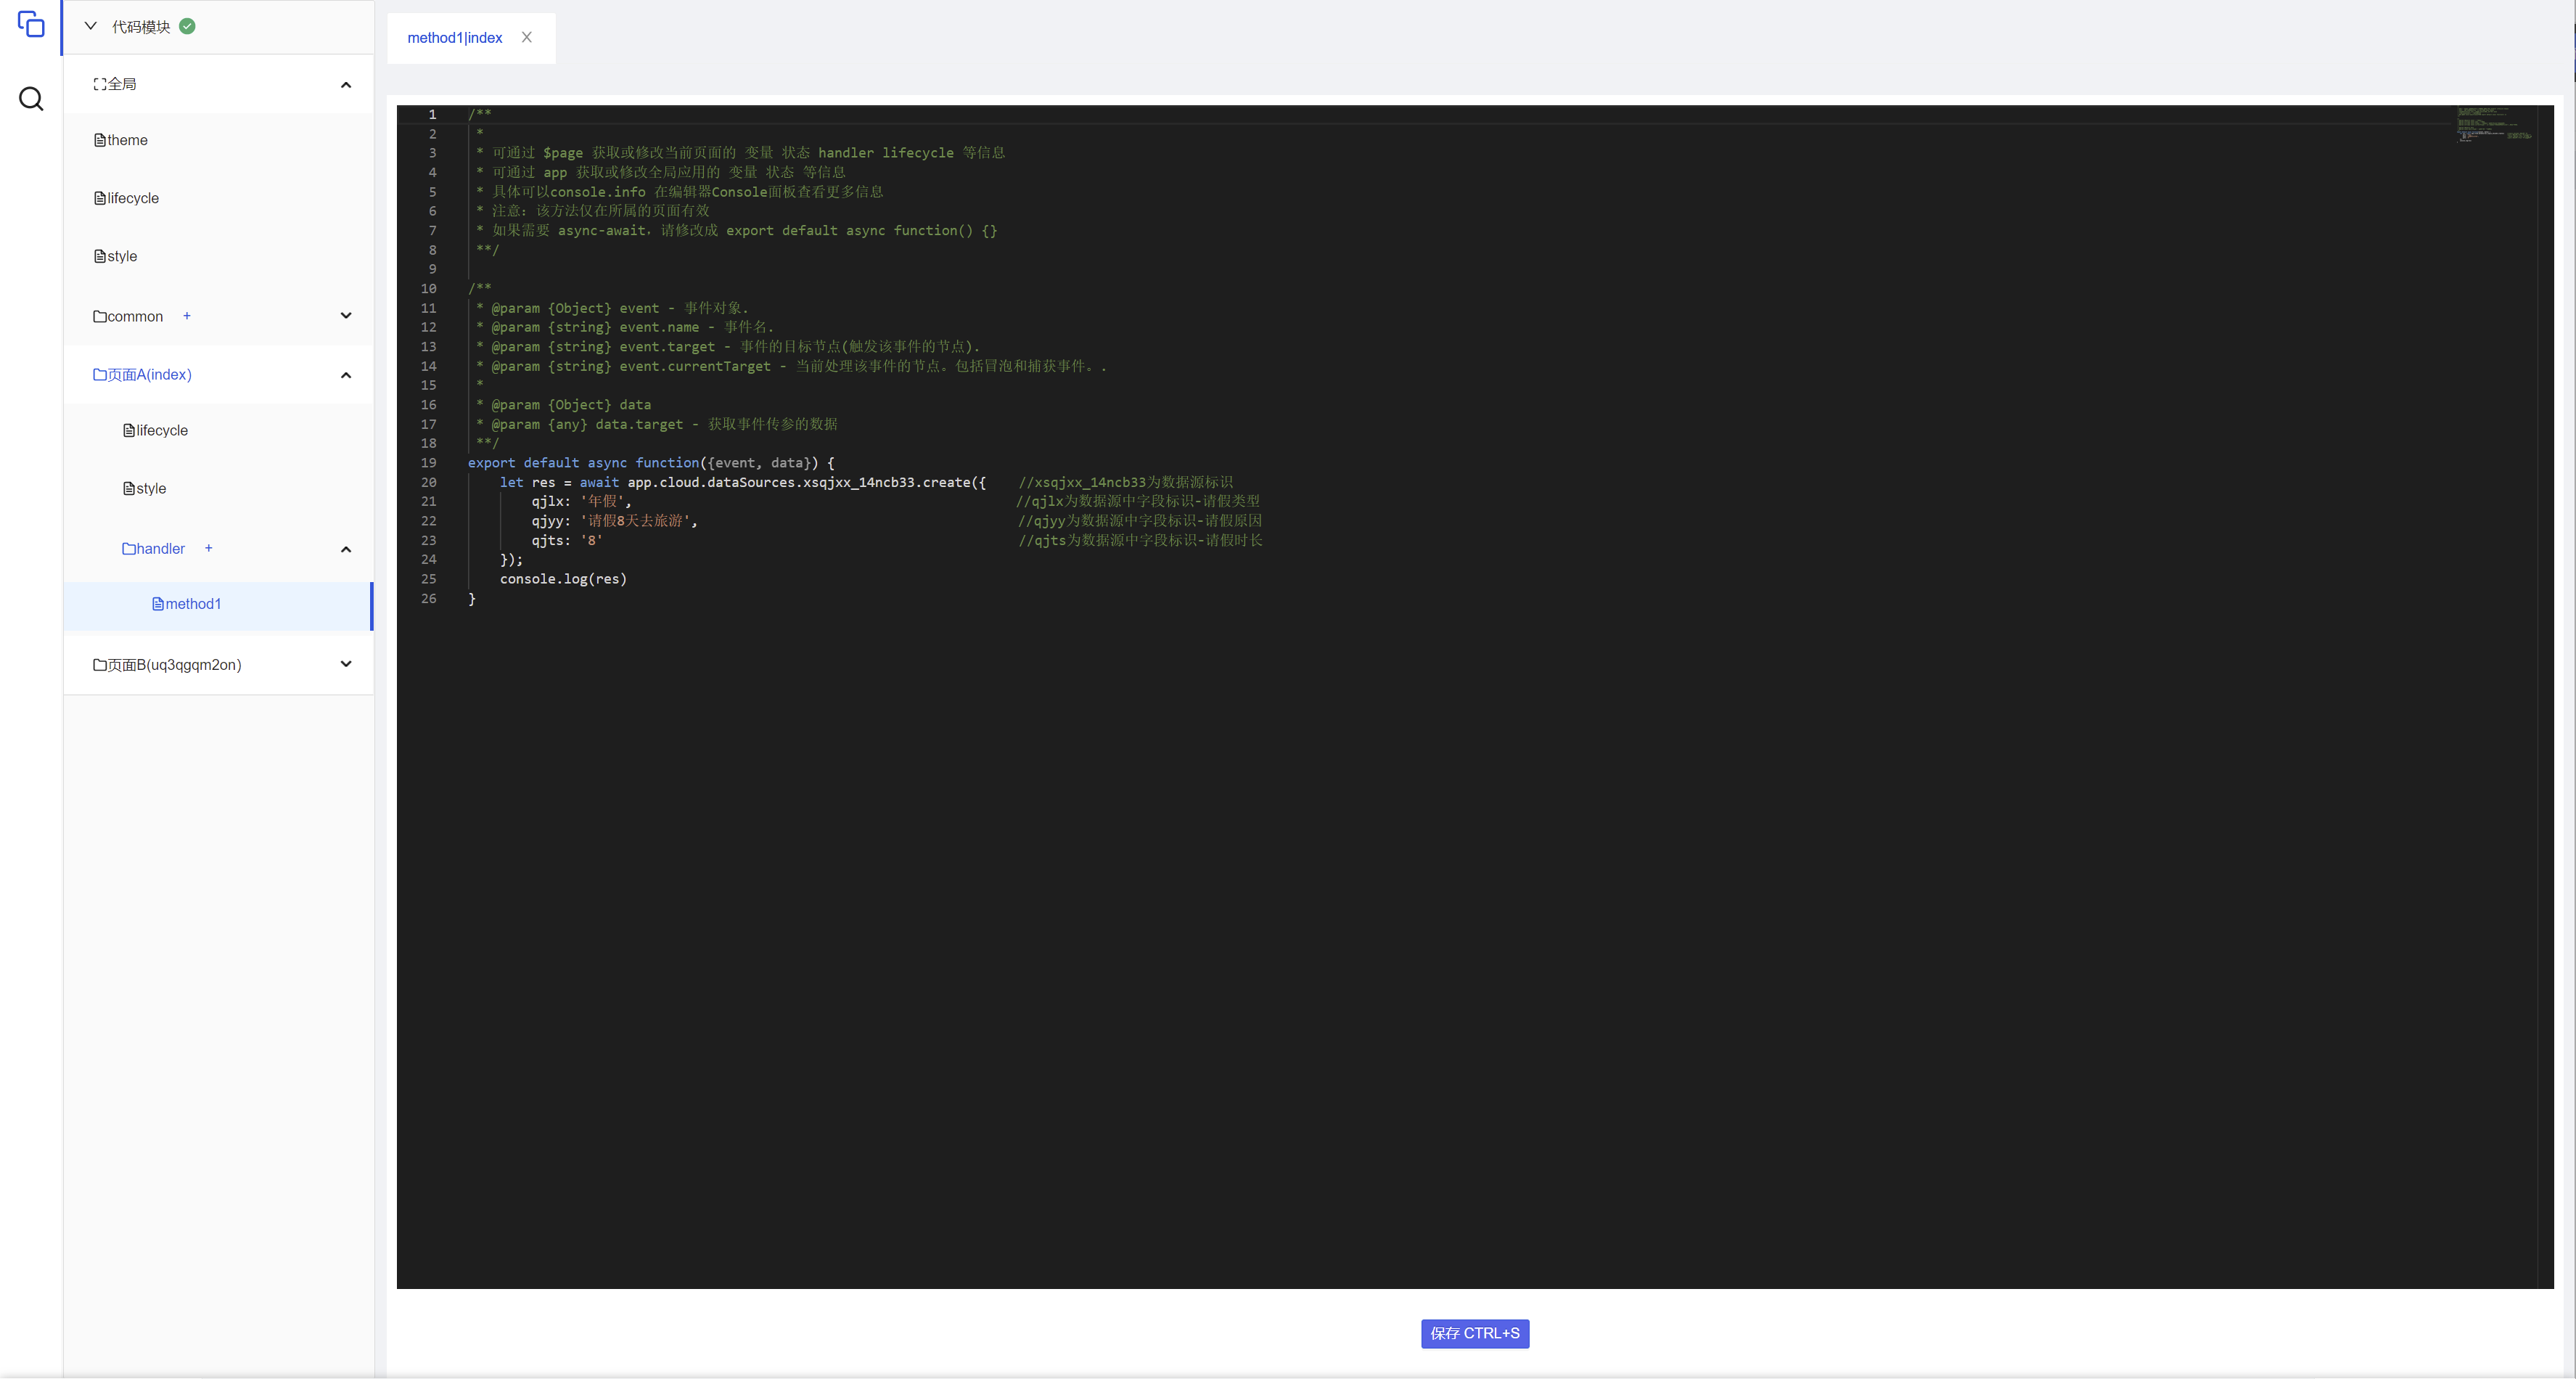Open the copy/pages icon in left rail
Image resolution: width=2576 pixels, height=1379 pixels.
[31, 24]
